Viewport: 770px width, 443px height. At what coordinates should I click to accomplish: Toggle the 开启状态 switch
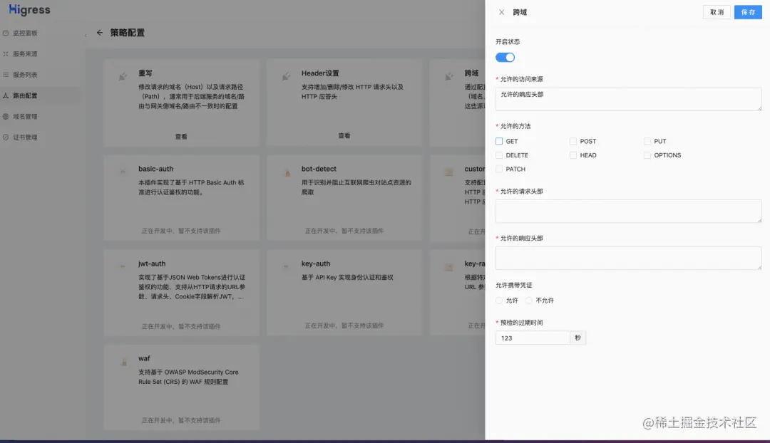(x=505, y=58)
